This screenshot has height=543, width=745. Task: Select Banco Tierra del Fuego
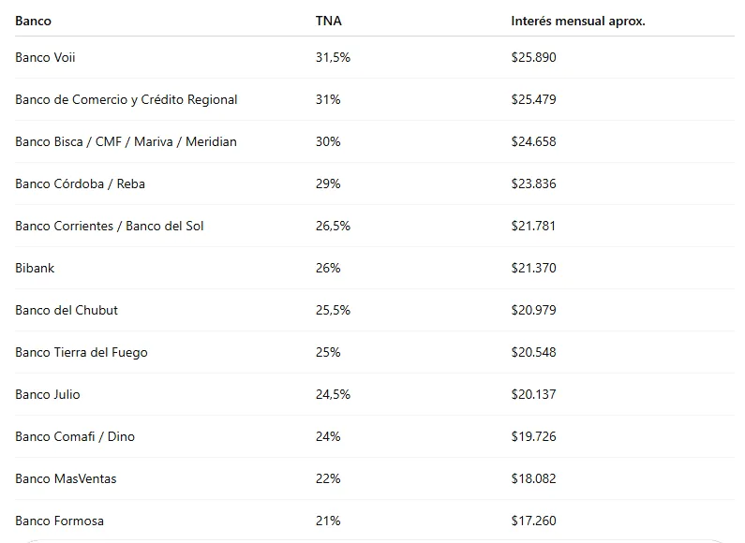(81, 352)
